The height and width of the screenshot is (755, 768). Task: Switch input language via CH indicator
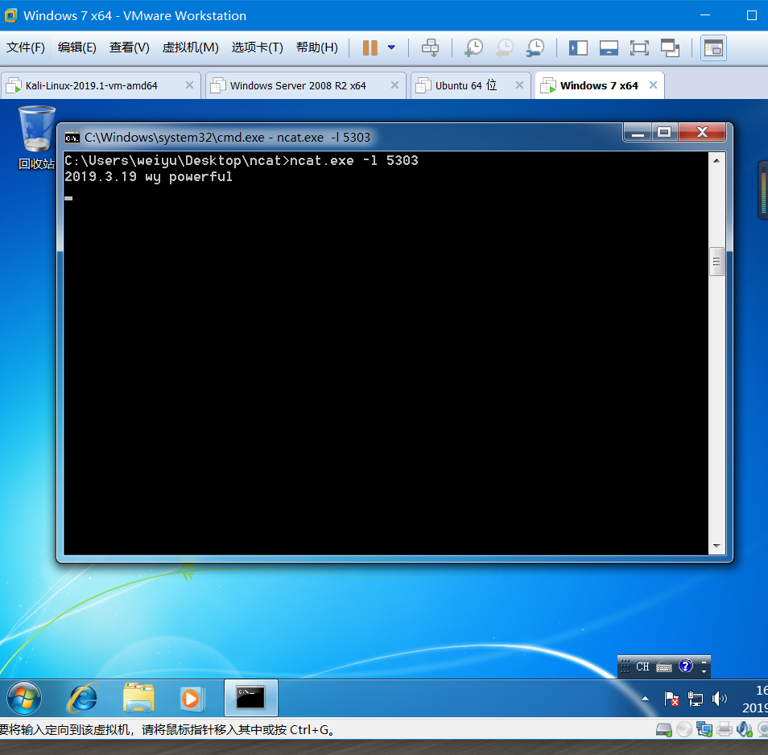642,667
